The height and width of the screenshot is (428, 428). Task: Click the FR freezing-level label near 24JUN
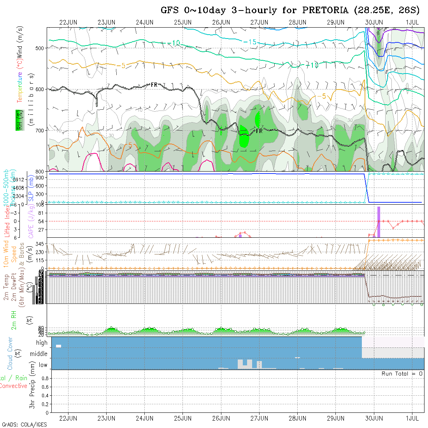(x=154, y=84)
